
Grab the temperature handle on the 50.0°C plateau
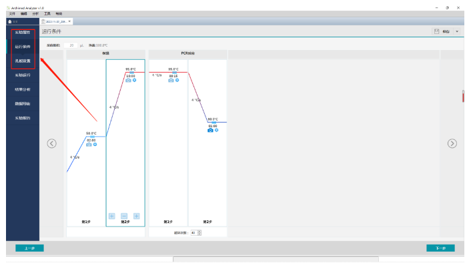tap(93, 136)
